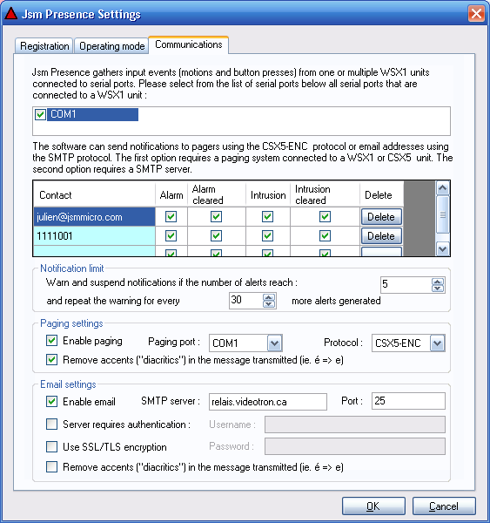Enable Use SSL/TLS encryption
Screen dimensions: 490x523
coord(51,446)
